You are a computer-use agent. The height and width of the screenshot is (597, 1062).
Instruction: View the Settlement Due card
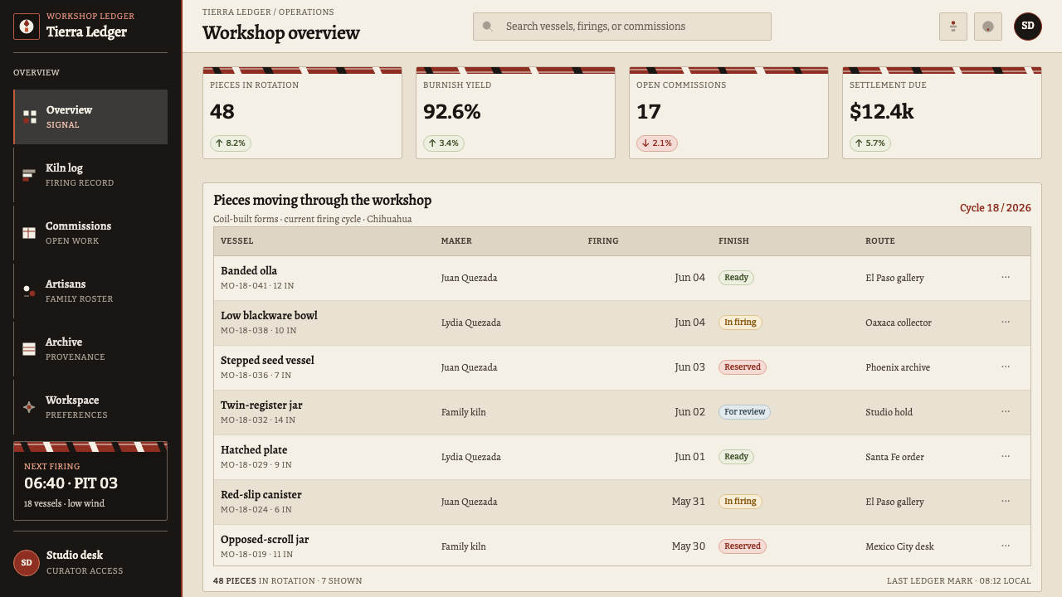[x=942, y=113]
